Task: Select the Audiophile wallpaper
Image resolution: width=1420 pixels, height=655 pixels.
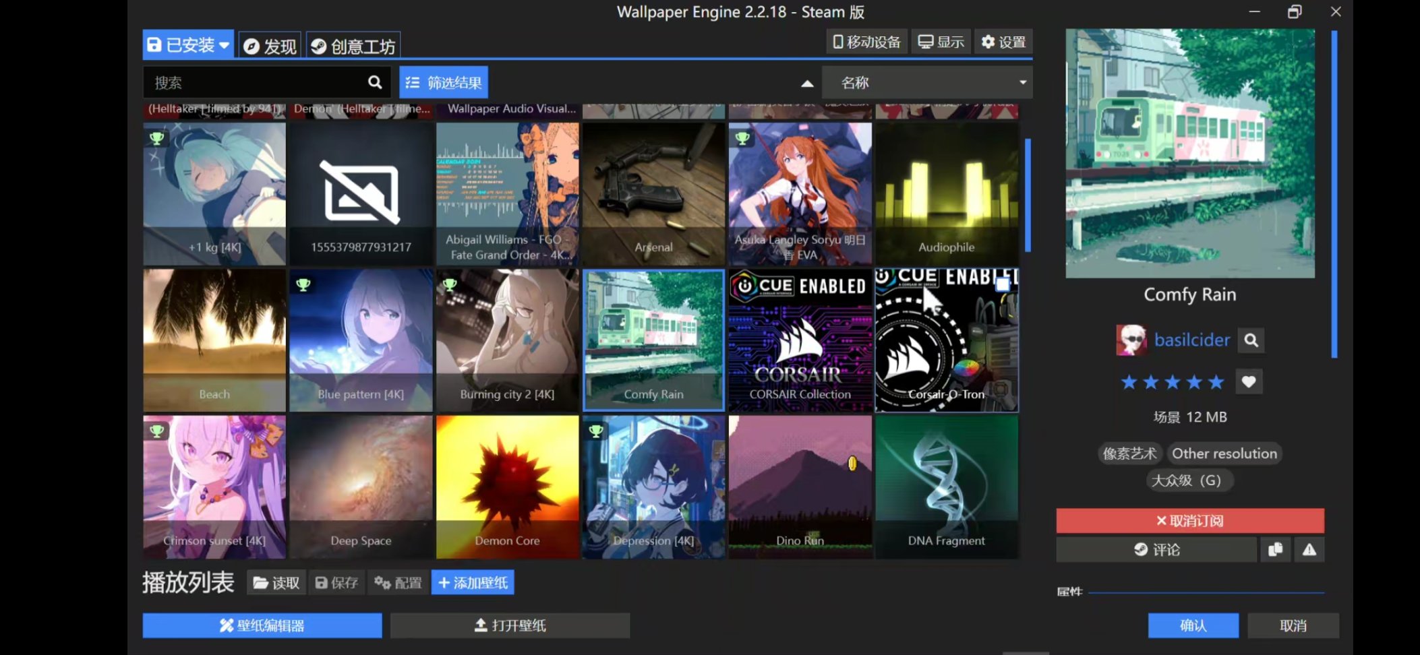Action: coord(947,194)
